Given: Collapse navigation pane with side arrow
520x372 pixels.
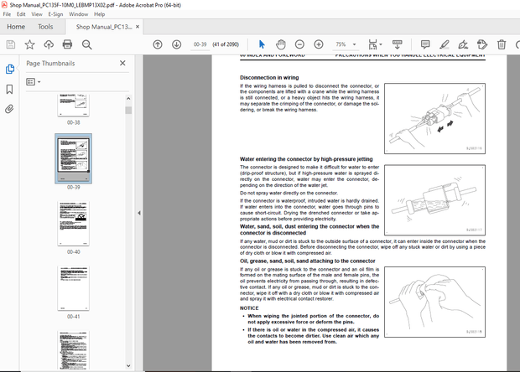Looking at the screenshot, I should (139, 213).
